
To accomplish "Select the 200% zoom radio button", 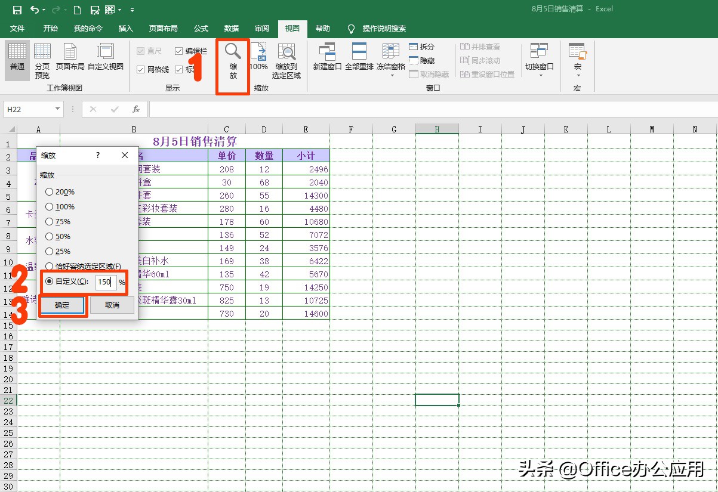I will pos(49,192).
